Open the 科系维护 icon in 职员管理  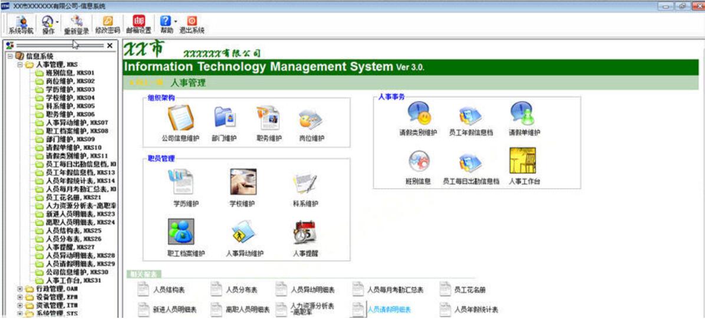[305, 182]
